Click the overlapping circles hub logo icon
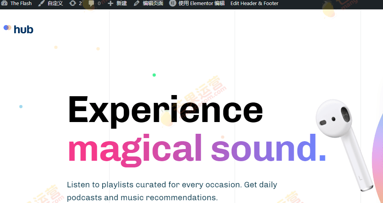This screenshot has width=383, height=203. [7, 28]
